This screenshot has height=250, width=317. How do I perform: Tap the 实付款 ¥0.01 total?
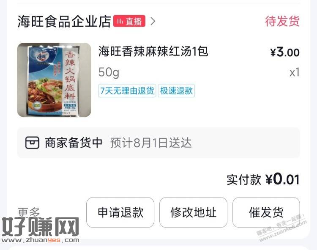click(x=263, y=179)
